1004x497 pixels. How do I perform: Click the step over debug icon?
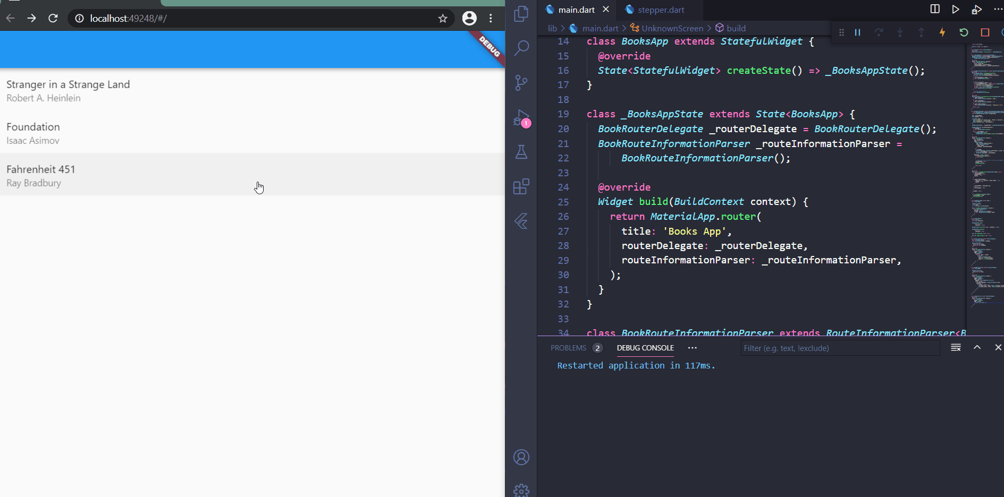pyautogui.click(x=879, y=32)
